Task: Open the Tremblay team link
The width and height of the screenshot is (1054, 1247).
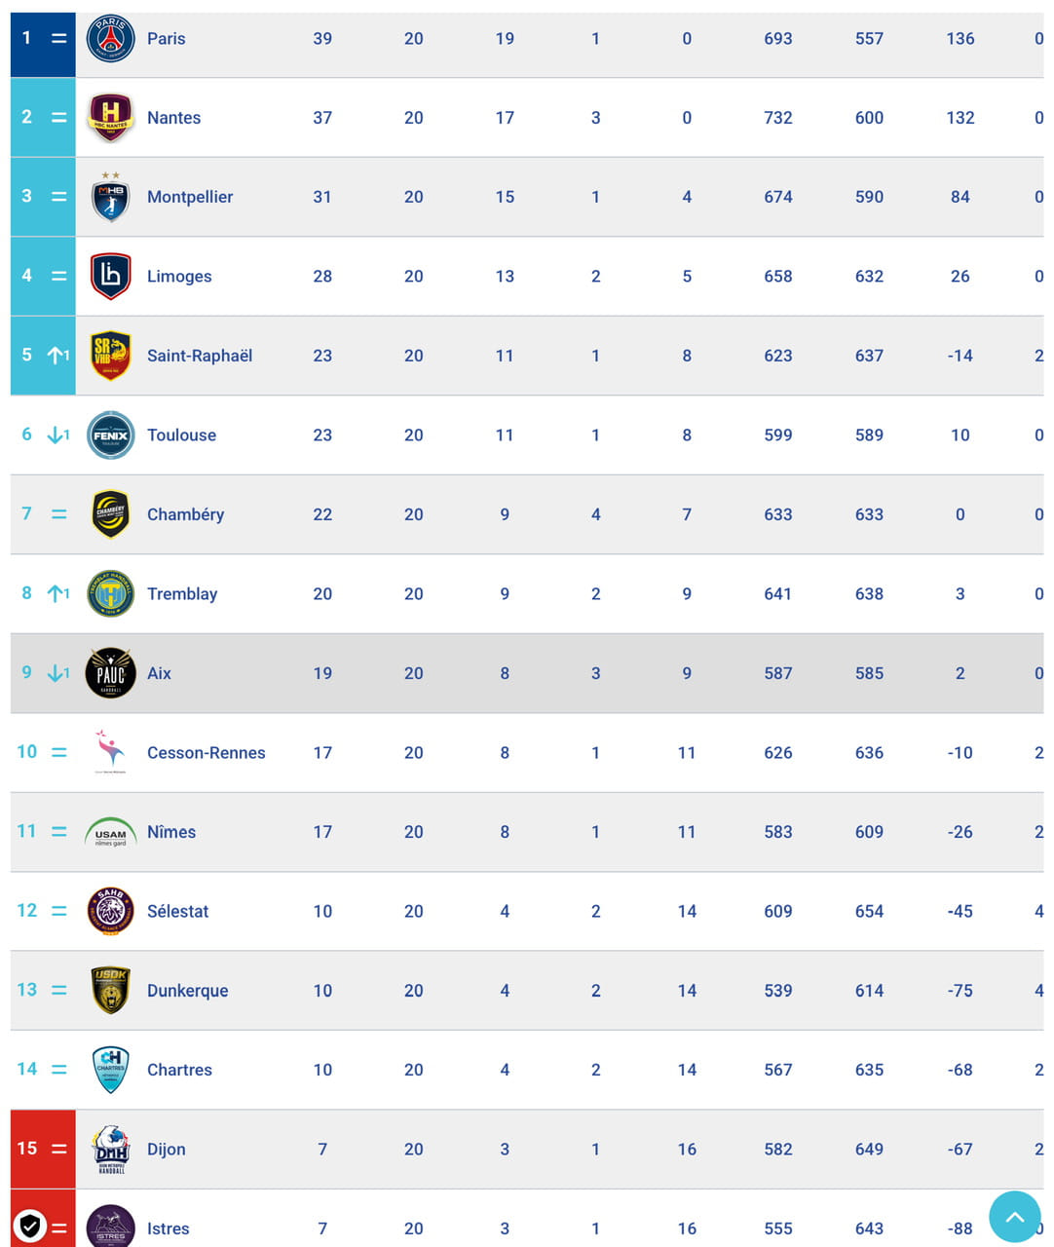Action: (x=182, y=594)
